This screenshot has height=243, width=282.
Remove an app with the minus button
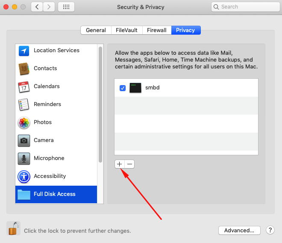tap(129, 164)
